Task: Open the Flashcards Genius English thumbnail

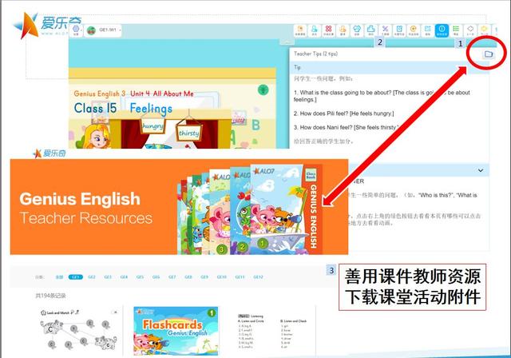Action: point(176,331)
